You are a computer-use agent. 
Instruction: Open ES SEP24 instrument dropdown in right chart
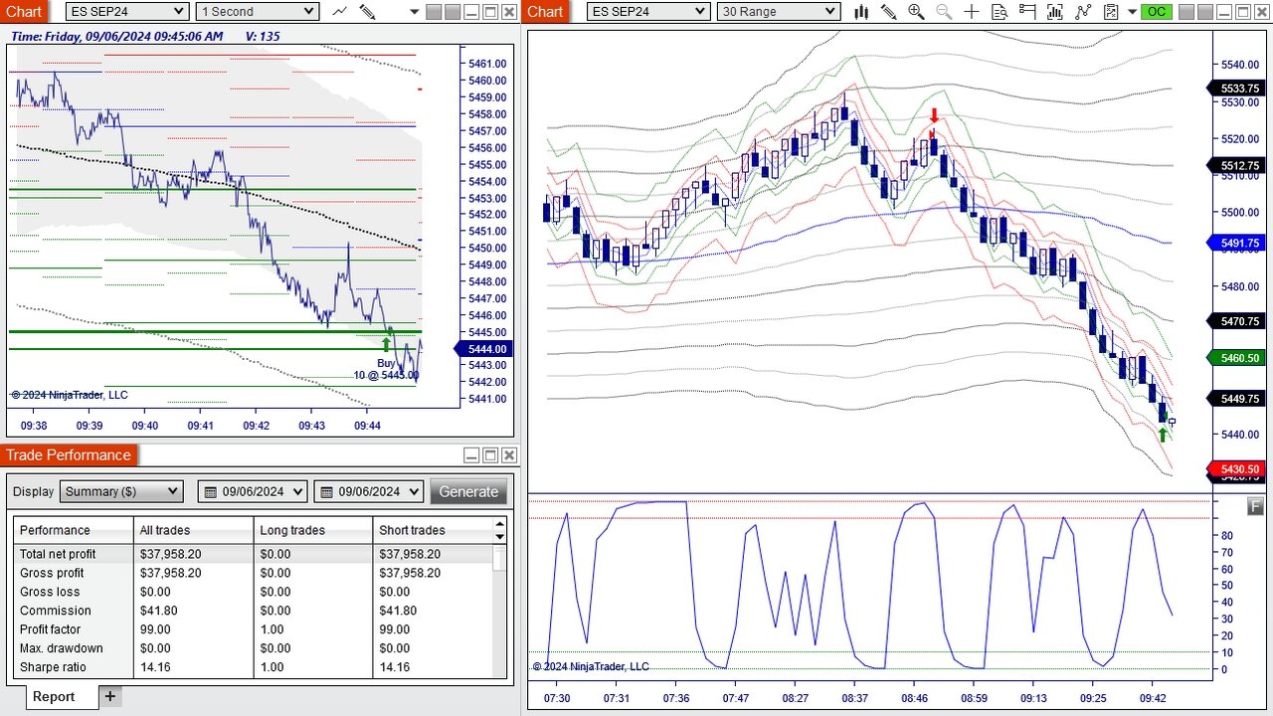point(648,12)
